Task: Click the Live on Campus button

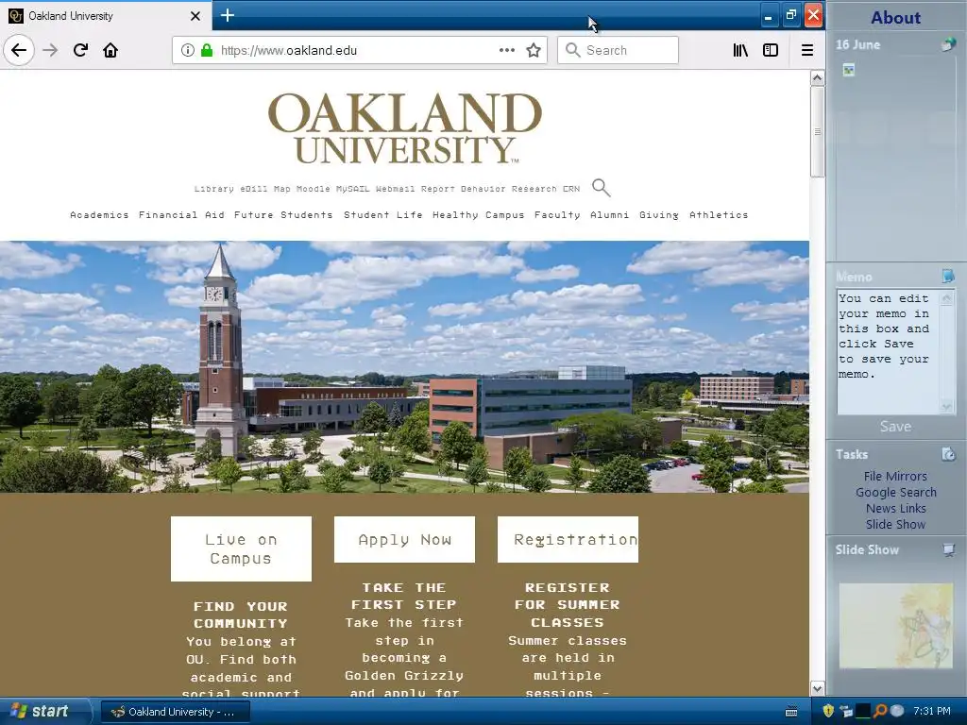Action: tap(241, 548)
